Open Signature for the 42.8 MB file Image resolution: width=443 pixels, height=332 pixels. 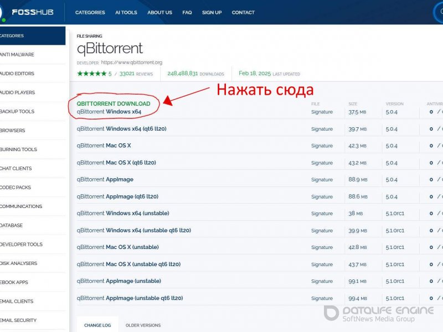pyautogui.click(x=322, y=247)
